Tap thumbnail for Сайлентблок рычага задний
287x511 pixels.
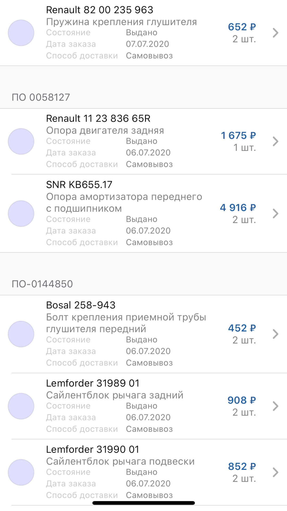pyautogui.click(x=21, y=406)
